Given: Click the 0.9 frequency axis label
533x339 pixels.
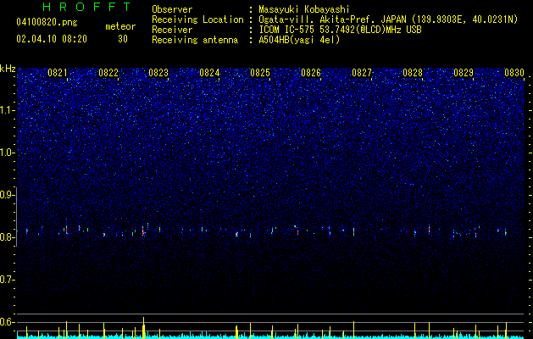Looking at the screenshot, I should coord(8,195).
